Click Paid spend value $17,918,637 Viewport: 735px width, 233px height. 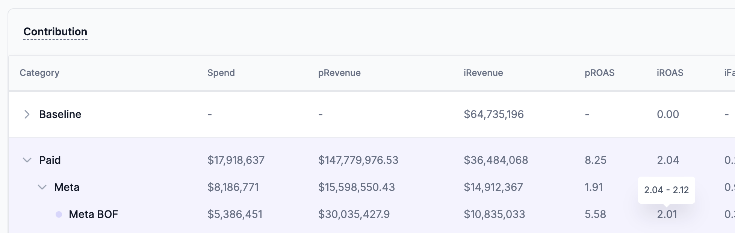pos(236,160)
